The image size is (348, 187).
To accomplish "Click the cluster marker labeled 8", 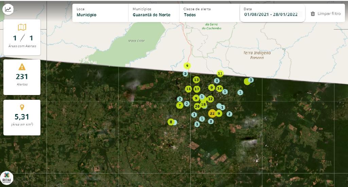I will click(171, 122).
